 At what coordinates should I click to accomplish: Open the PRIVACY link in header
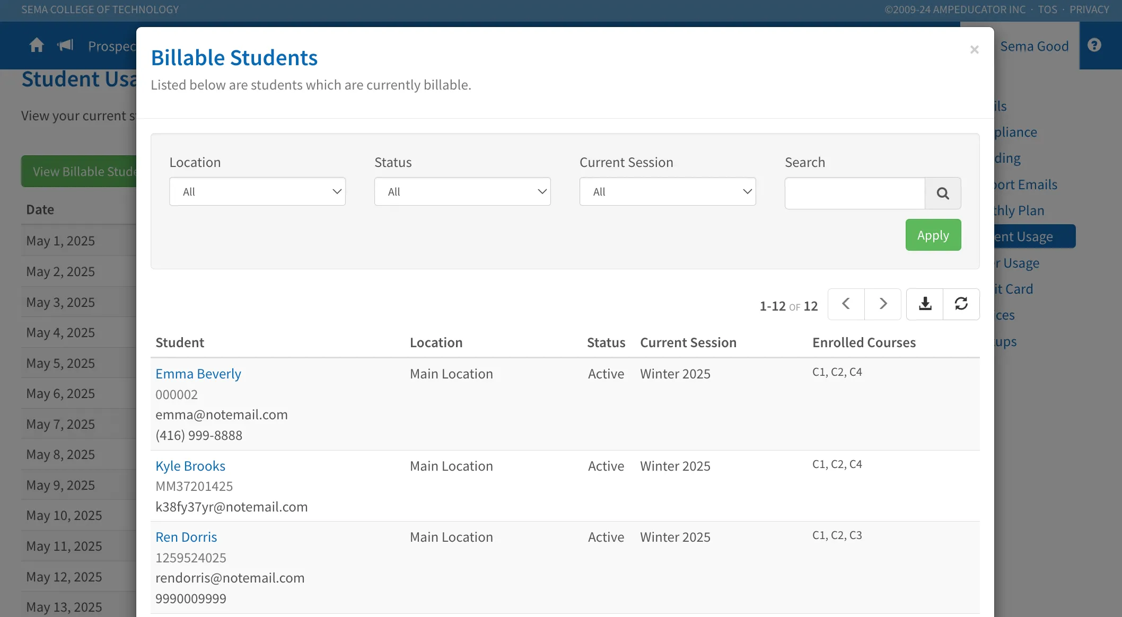tap(1089, 10)
